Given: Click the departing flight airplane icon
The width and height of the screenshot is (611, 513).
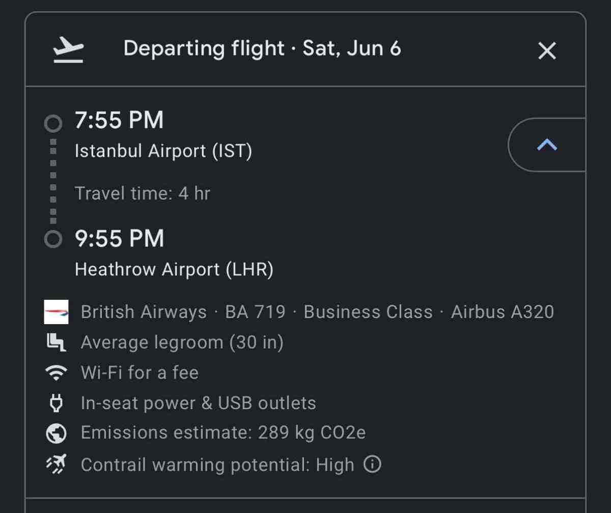Looking at the screenshot, I should (68, 50).
